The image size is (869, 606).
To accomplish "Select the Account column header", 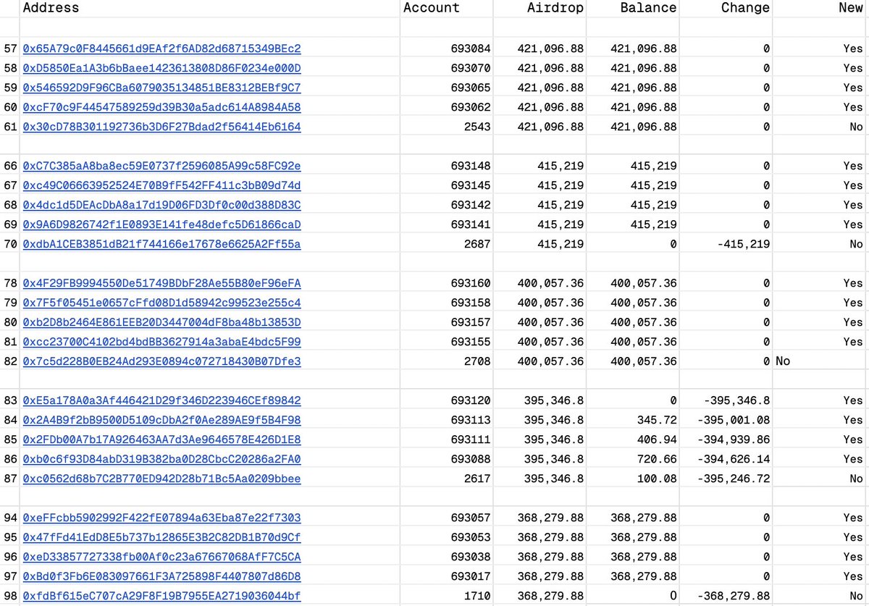I will (x=431, y=8).
